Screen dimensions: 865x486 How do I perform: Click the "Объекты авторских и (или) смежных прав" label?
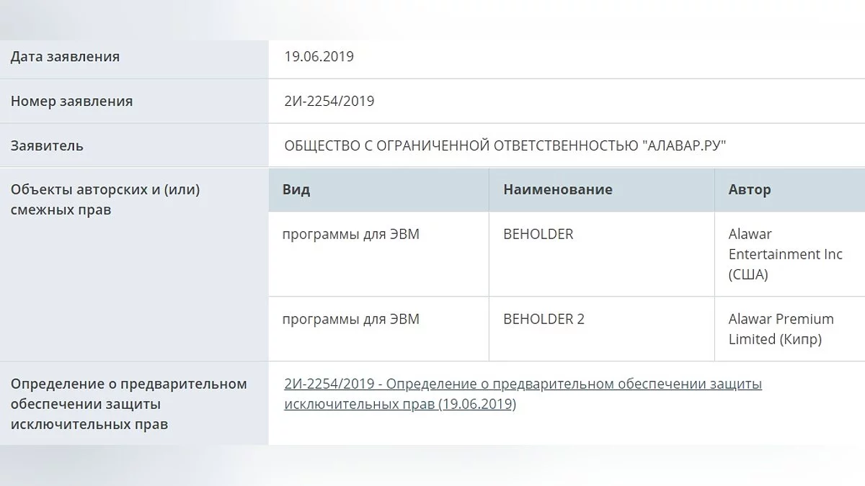105,200
